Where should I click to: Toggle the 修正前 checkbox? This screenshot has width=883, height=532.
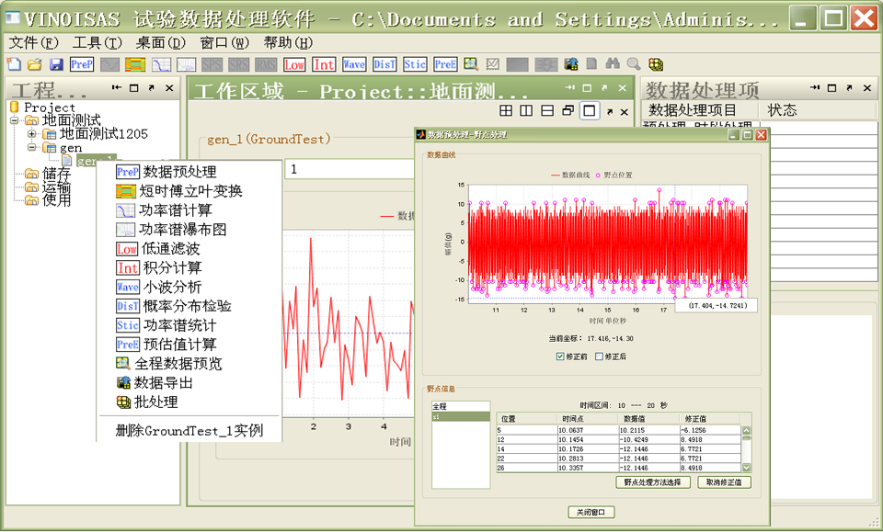click(x=560, y=357)
